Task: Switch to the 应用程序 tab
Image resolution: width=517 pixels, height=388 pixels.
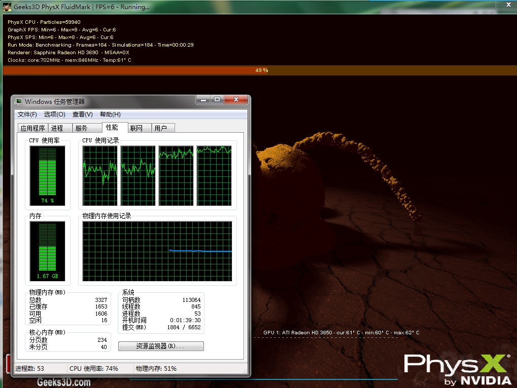Action: [x=32, y=128]
